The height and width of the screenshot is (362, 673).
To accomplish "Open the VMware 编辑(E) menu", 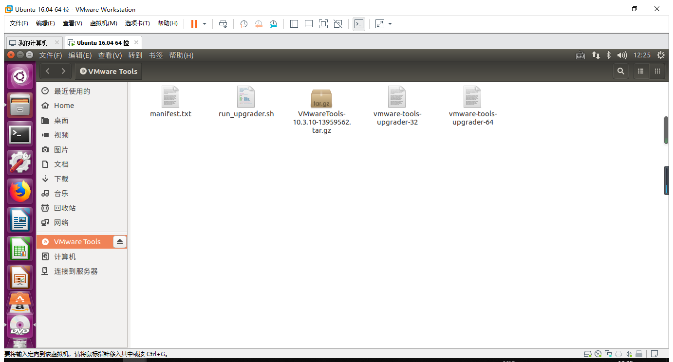I will point(45,23).
